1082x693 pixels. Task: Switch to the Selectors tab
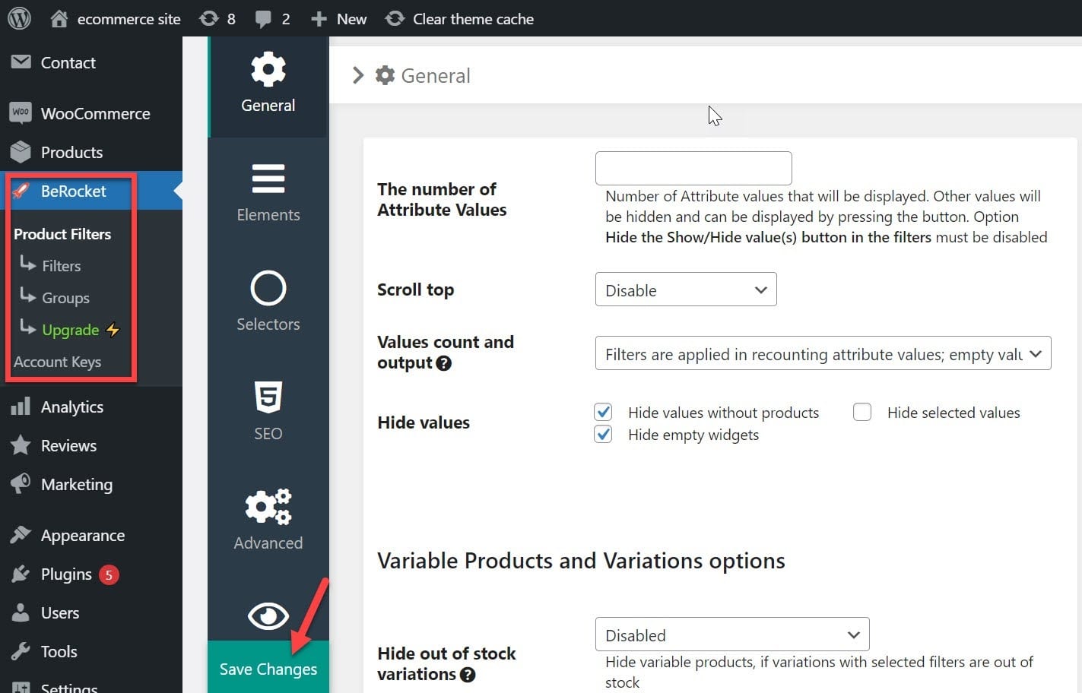[268, 302]
